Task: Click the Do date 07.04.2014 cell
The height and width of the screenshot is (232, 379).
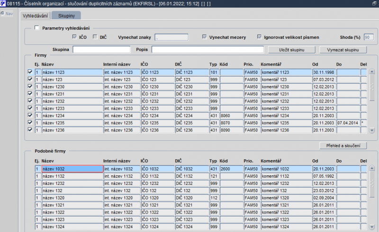Action: (x=348, y=123)
